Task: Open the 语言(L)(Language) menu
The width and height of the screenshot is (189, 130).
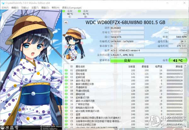Action: pyautogui.click(x=72, y=8)
